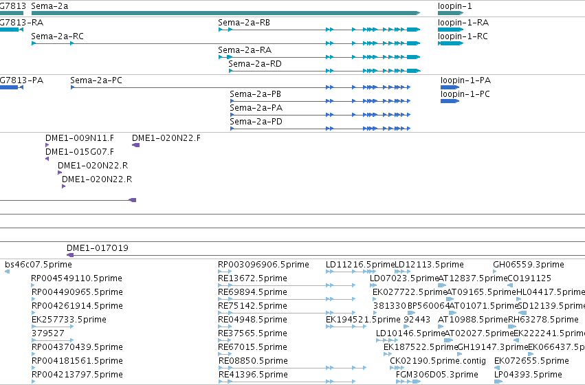Screen dimensions: 585x385
Task: Select the RP003096906.5prime EST label
Action: [264, 265]
